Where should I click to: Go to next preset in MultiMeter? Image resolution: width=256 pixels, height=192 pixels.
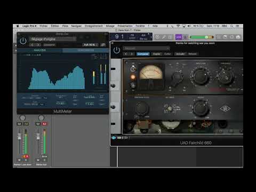38,45
